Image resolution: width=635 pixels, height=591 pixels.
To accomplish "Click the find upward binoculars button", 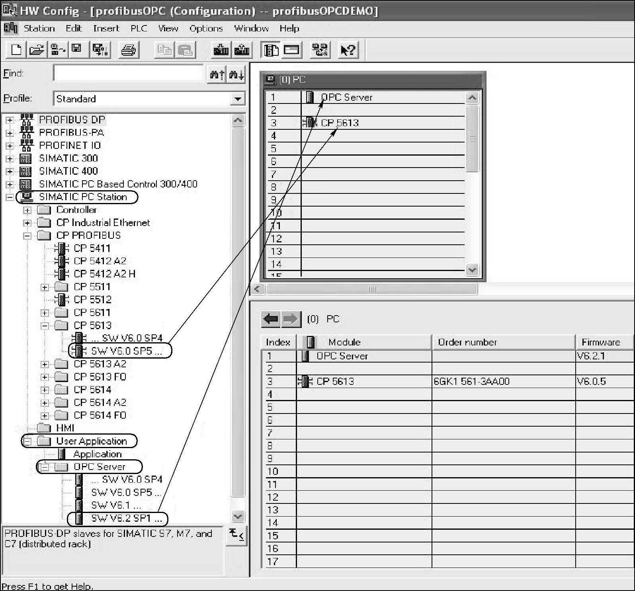I will pyautogui.click(x=217, y=74).
